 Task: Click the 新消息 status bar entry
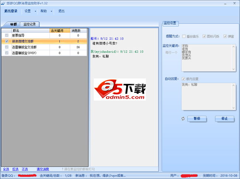(100, 176)
